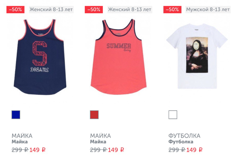Open the white Mona Lisa smiley T-shirt image
The height and width of the screenshot is (159, 238).
[x=197, y=56]
